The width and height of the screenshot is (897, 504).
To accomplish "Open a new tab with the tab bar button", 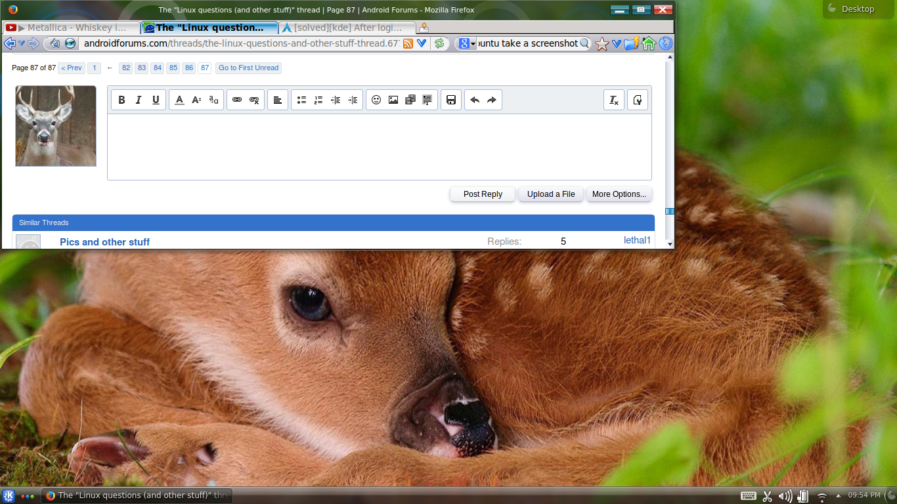I will (424, 28).
